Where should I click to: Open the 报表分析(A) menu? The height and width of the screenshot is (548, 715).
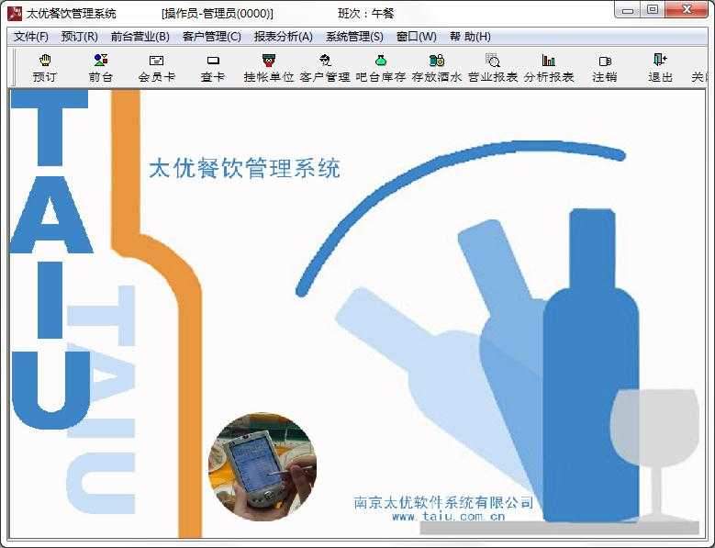pos(284,37)
